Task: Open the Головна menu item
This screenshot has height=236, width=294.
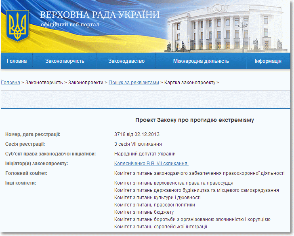Action: coord(17,61)
